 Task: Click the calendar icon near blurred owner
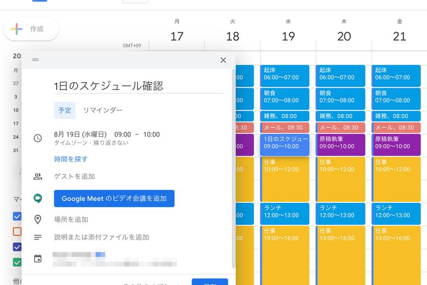38,259
